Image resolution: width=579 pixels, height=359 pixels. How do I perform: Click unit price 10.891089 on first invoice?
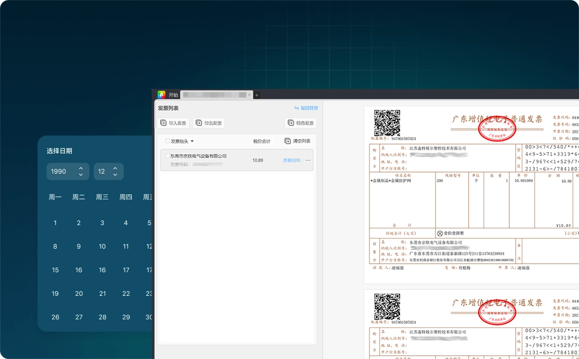click(524, 181)
